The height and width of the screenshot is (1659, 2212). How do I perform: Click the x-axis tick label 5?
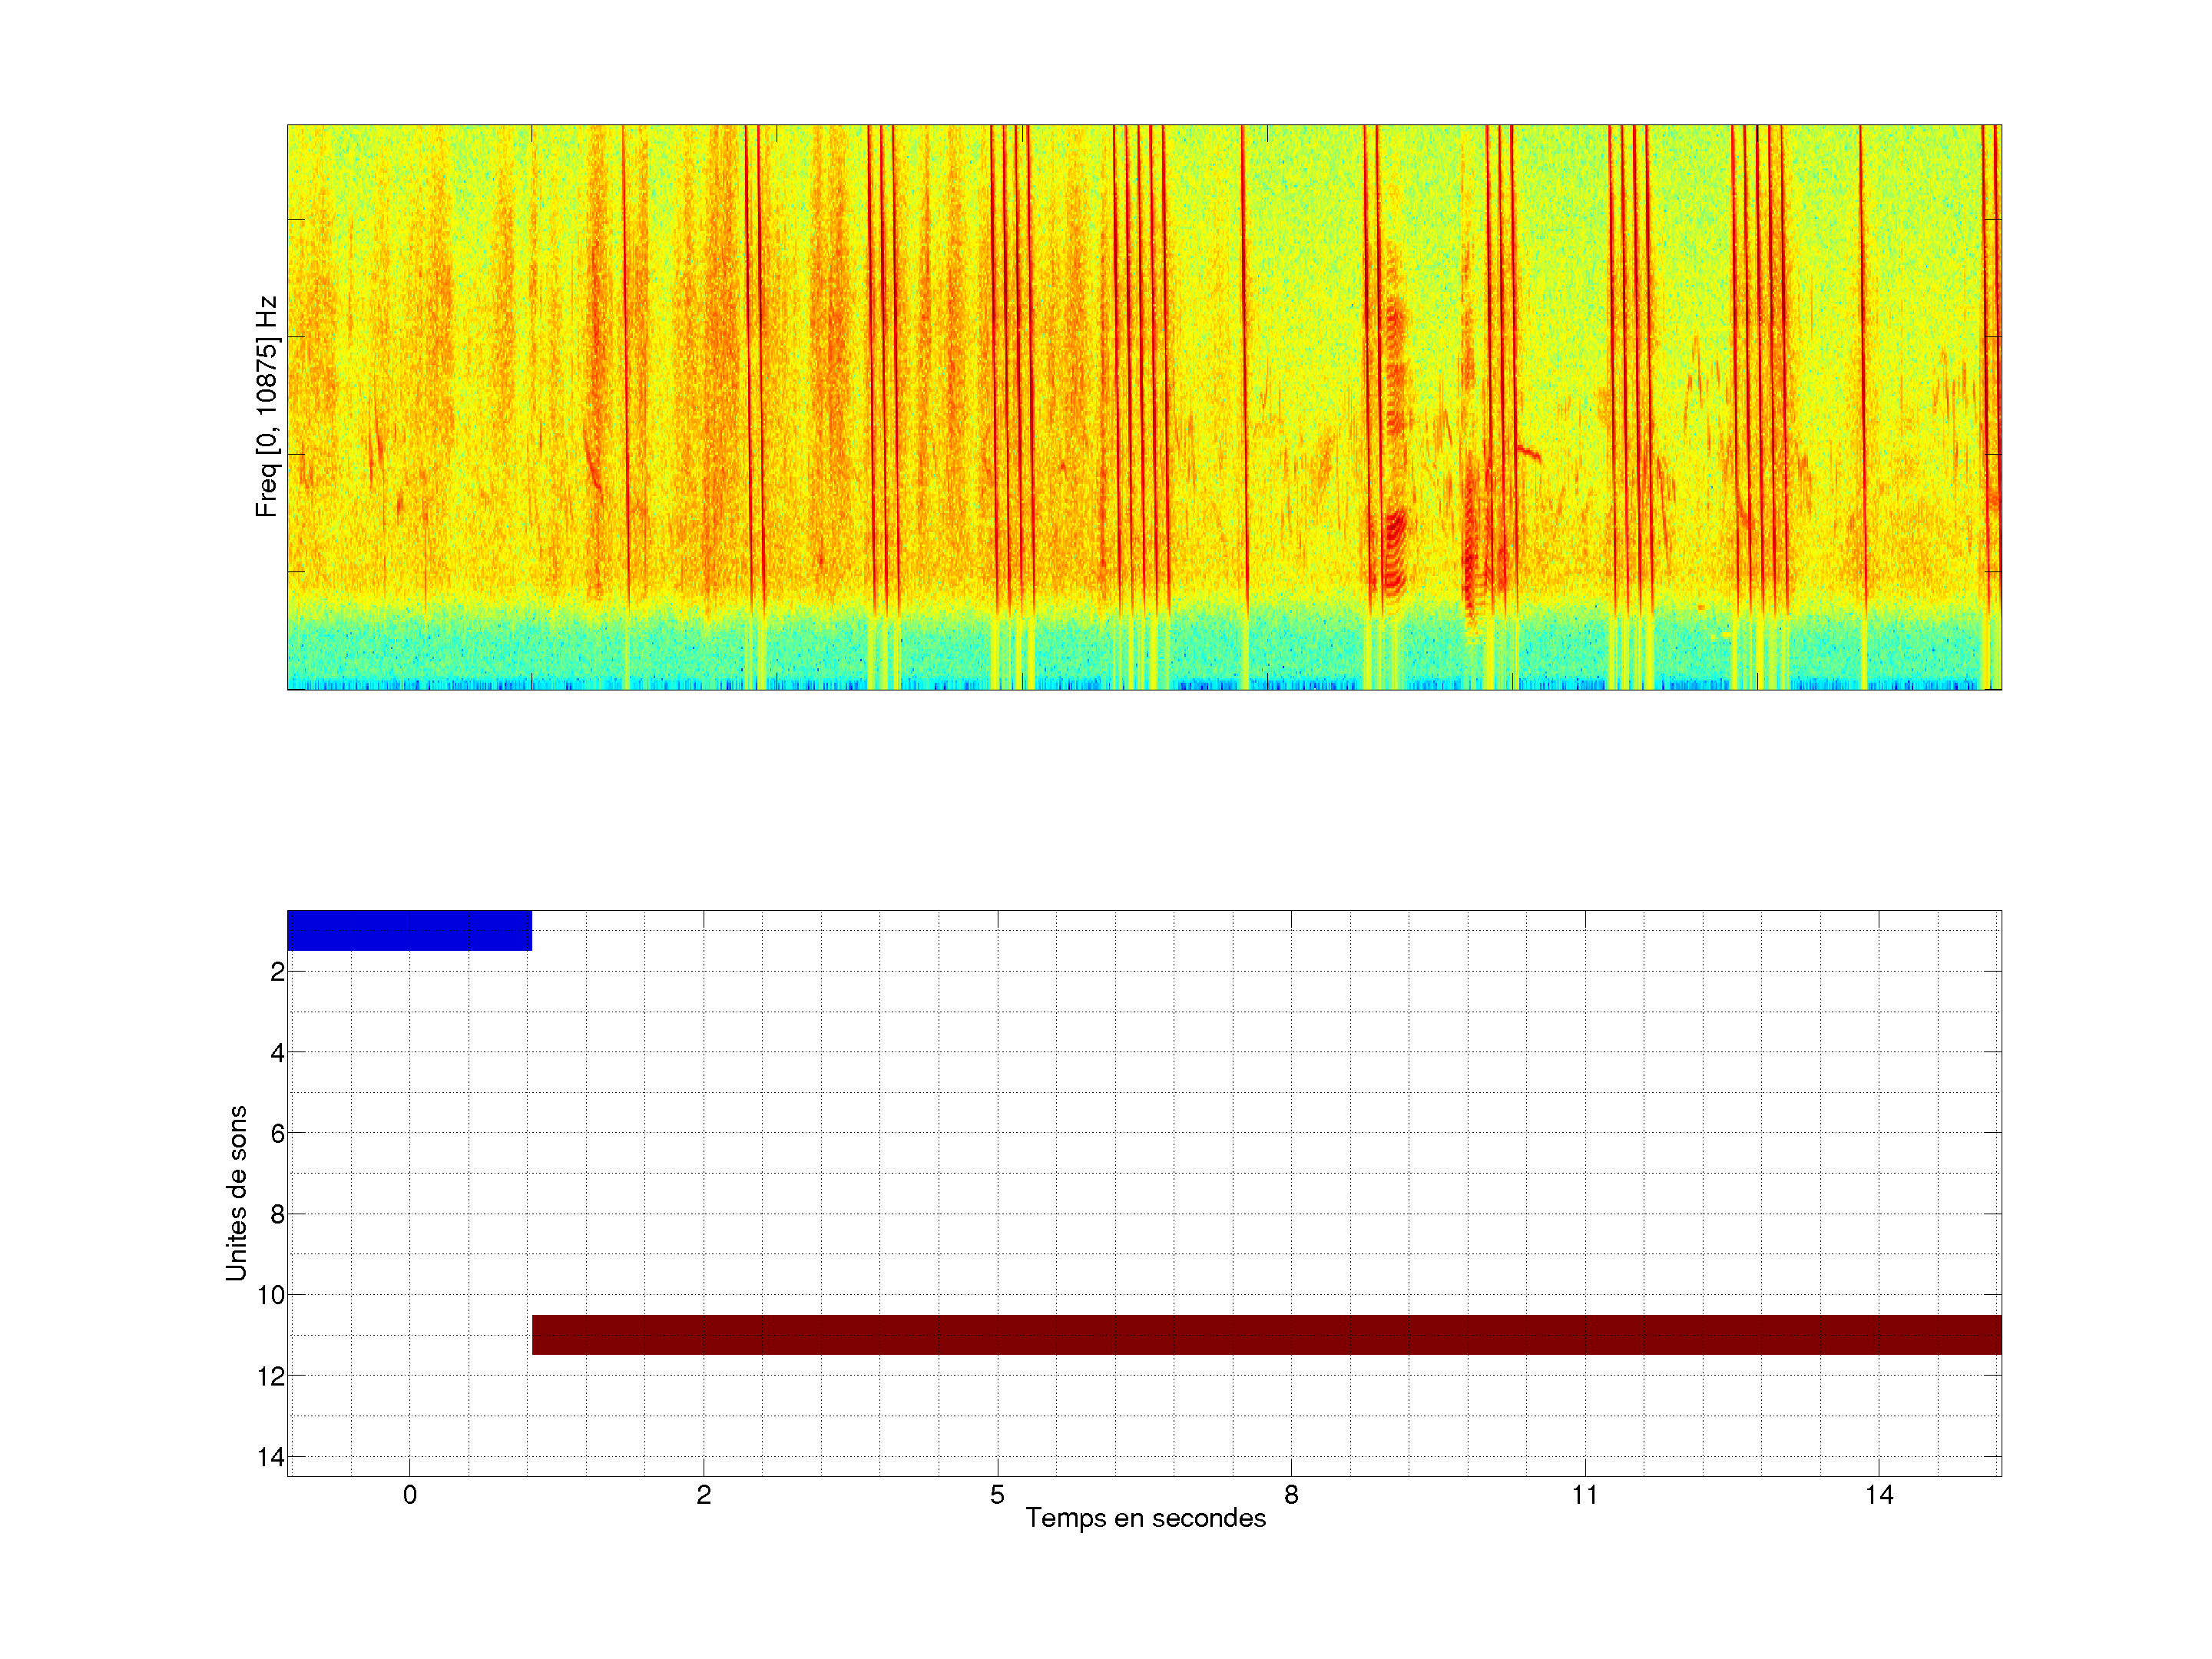coord(997,1495)
